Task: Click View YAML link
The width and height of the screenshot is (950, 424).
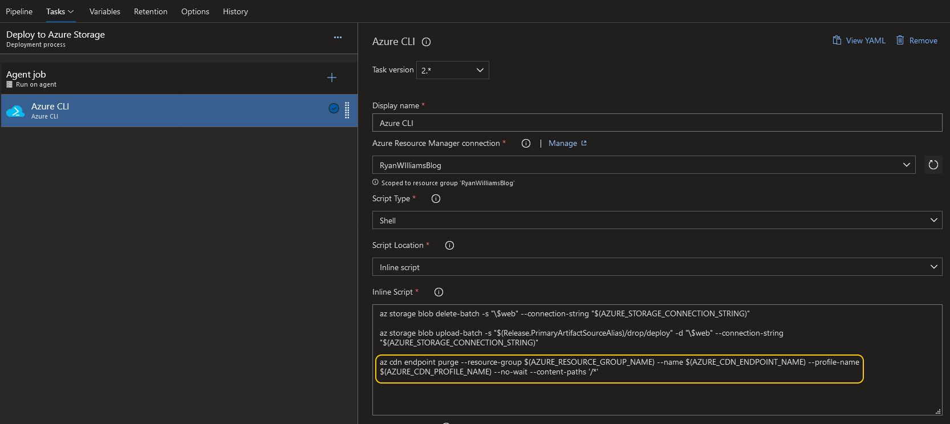Action: pyautogui.click(x=866, y=40)
